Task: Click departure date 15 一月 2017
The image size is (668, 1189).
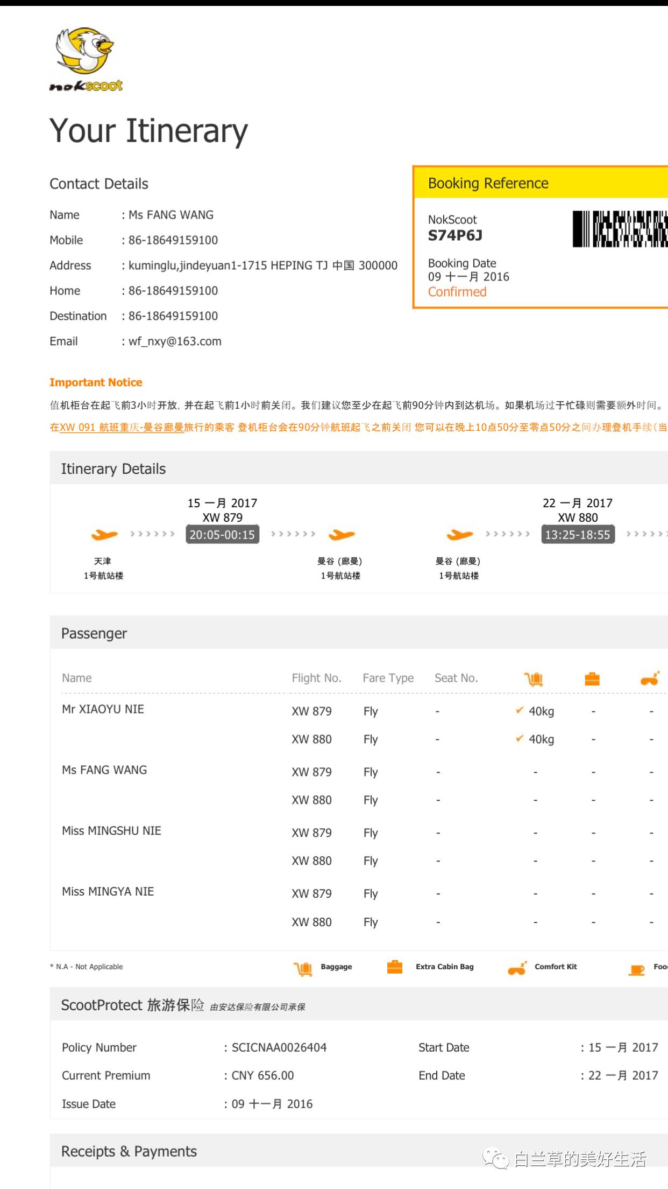Action: coord(222,503)
